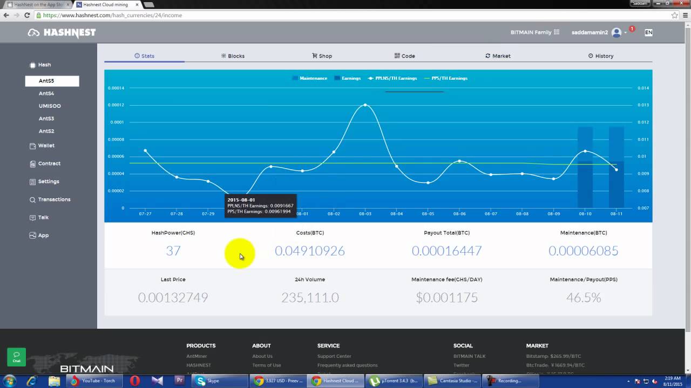This screenshot has height=388, width=691.
Task: Click the notification badge on avatar
Action: [632, 29]
